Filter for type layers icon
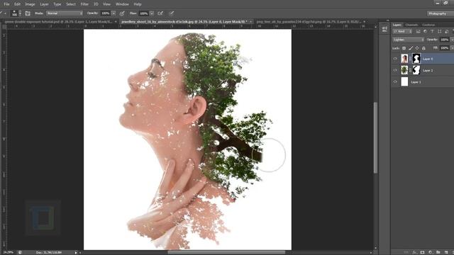 pyautogui.click(x=432, y=31)
